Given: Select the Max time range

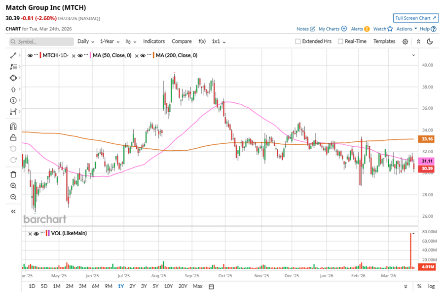Looking at the screenshot, I should pos(197,286).
